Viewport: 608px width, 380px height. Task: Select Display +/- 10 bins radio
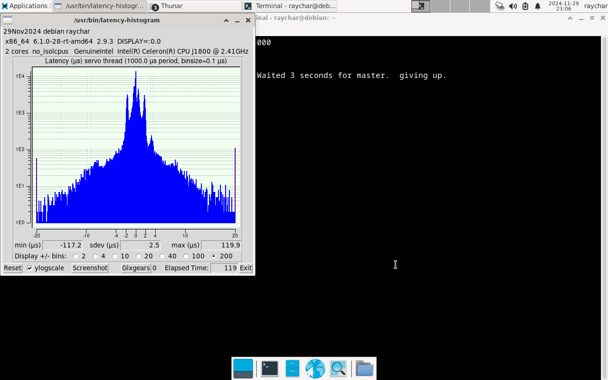tap(114, 256)
